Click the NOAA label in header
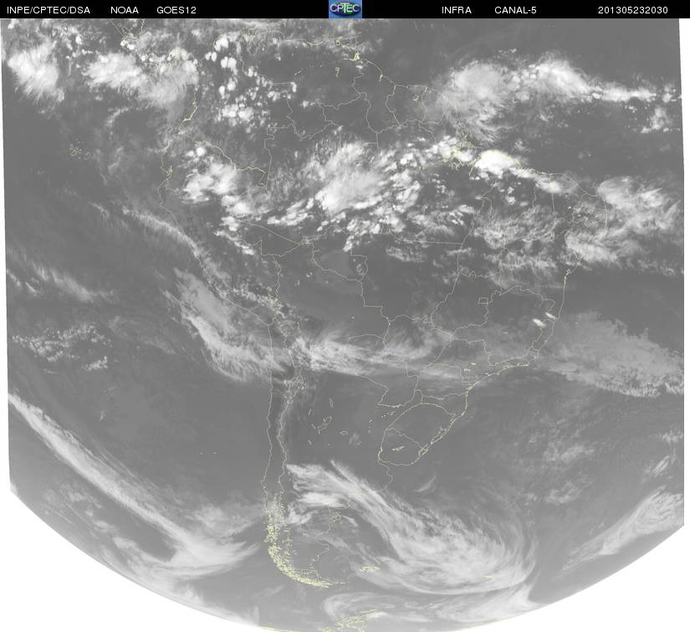Image resolution: width=690 pixels, height=632 pixels. coord(125,10)
